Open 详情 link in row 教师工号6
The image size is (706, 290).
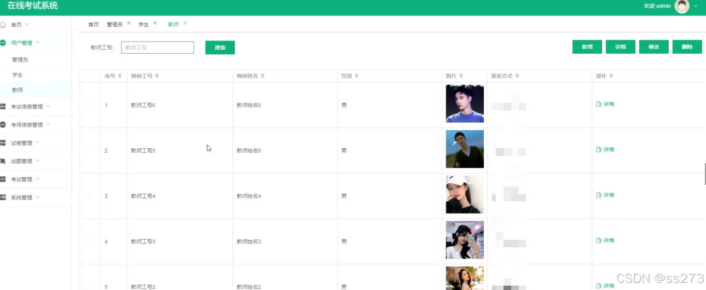(x=605, y=104)
